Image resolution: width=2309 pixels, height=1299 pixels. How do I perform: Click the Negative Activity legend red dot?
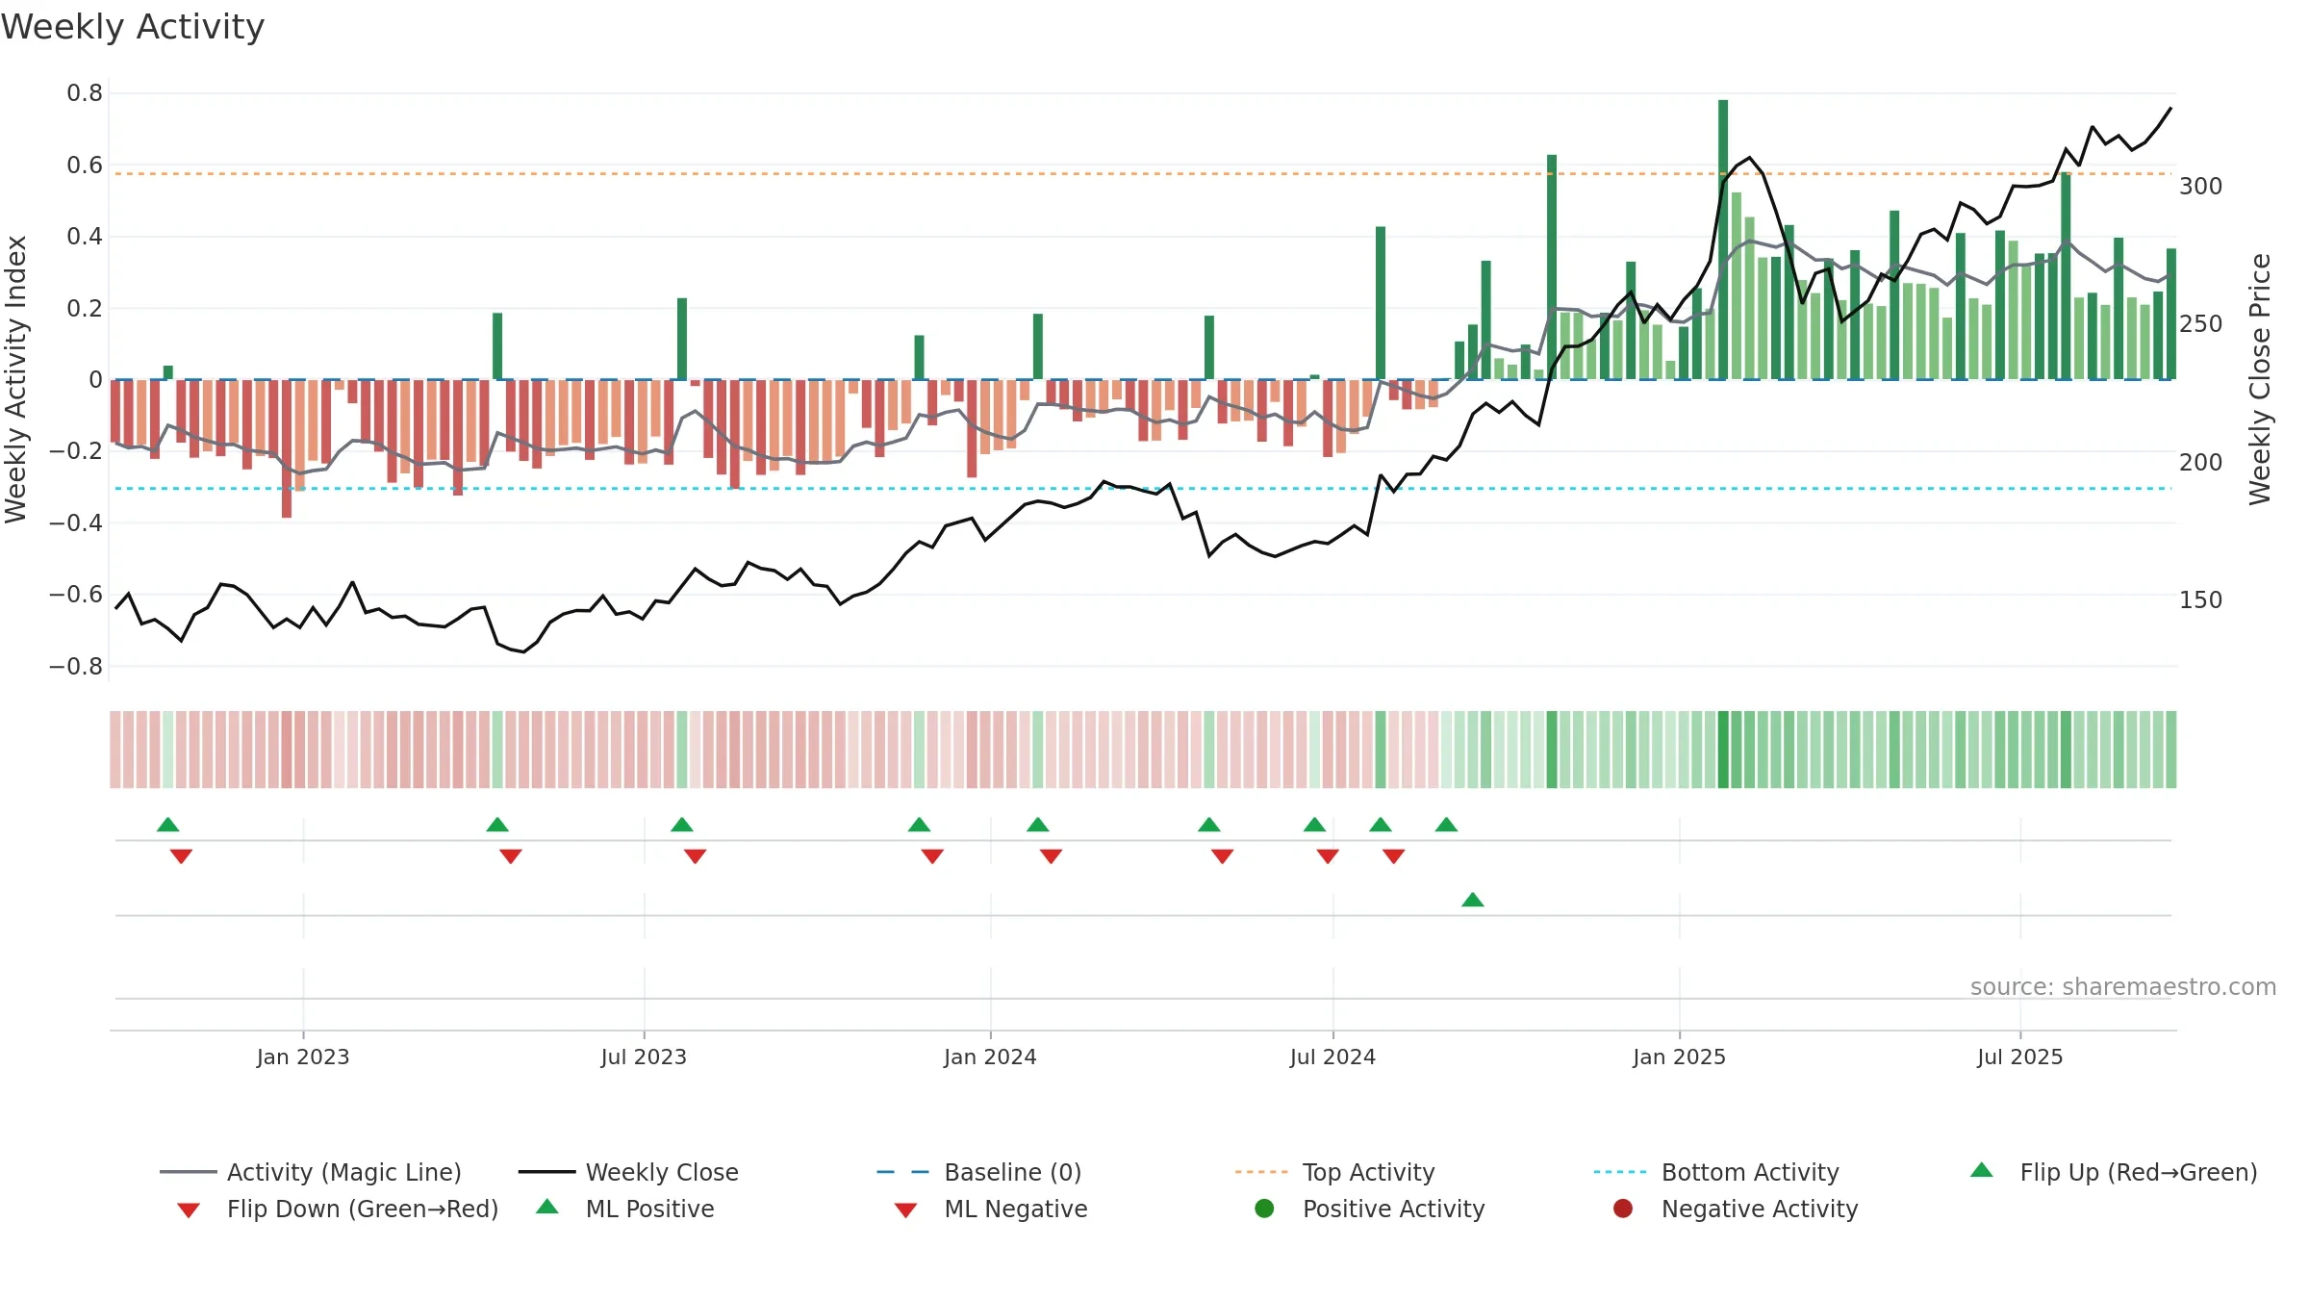click(1623, 1209)
